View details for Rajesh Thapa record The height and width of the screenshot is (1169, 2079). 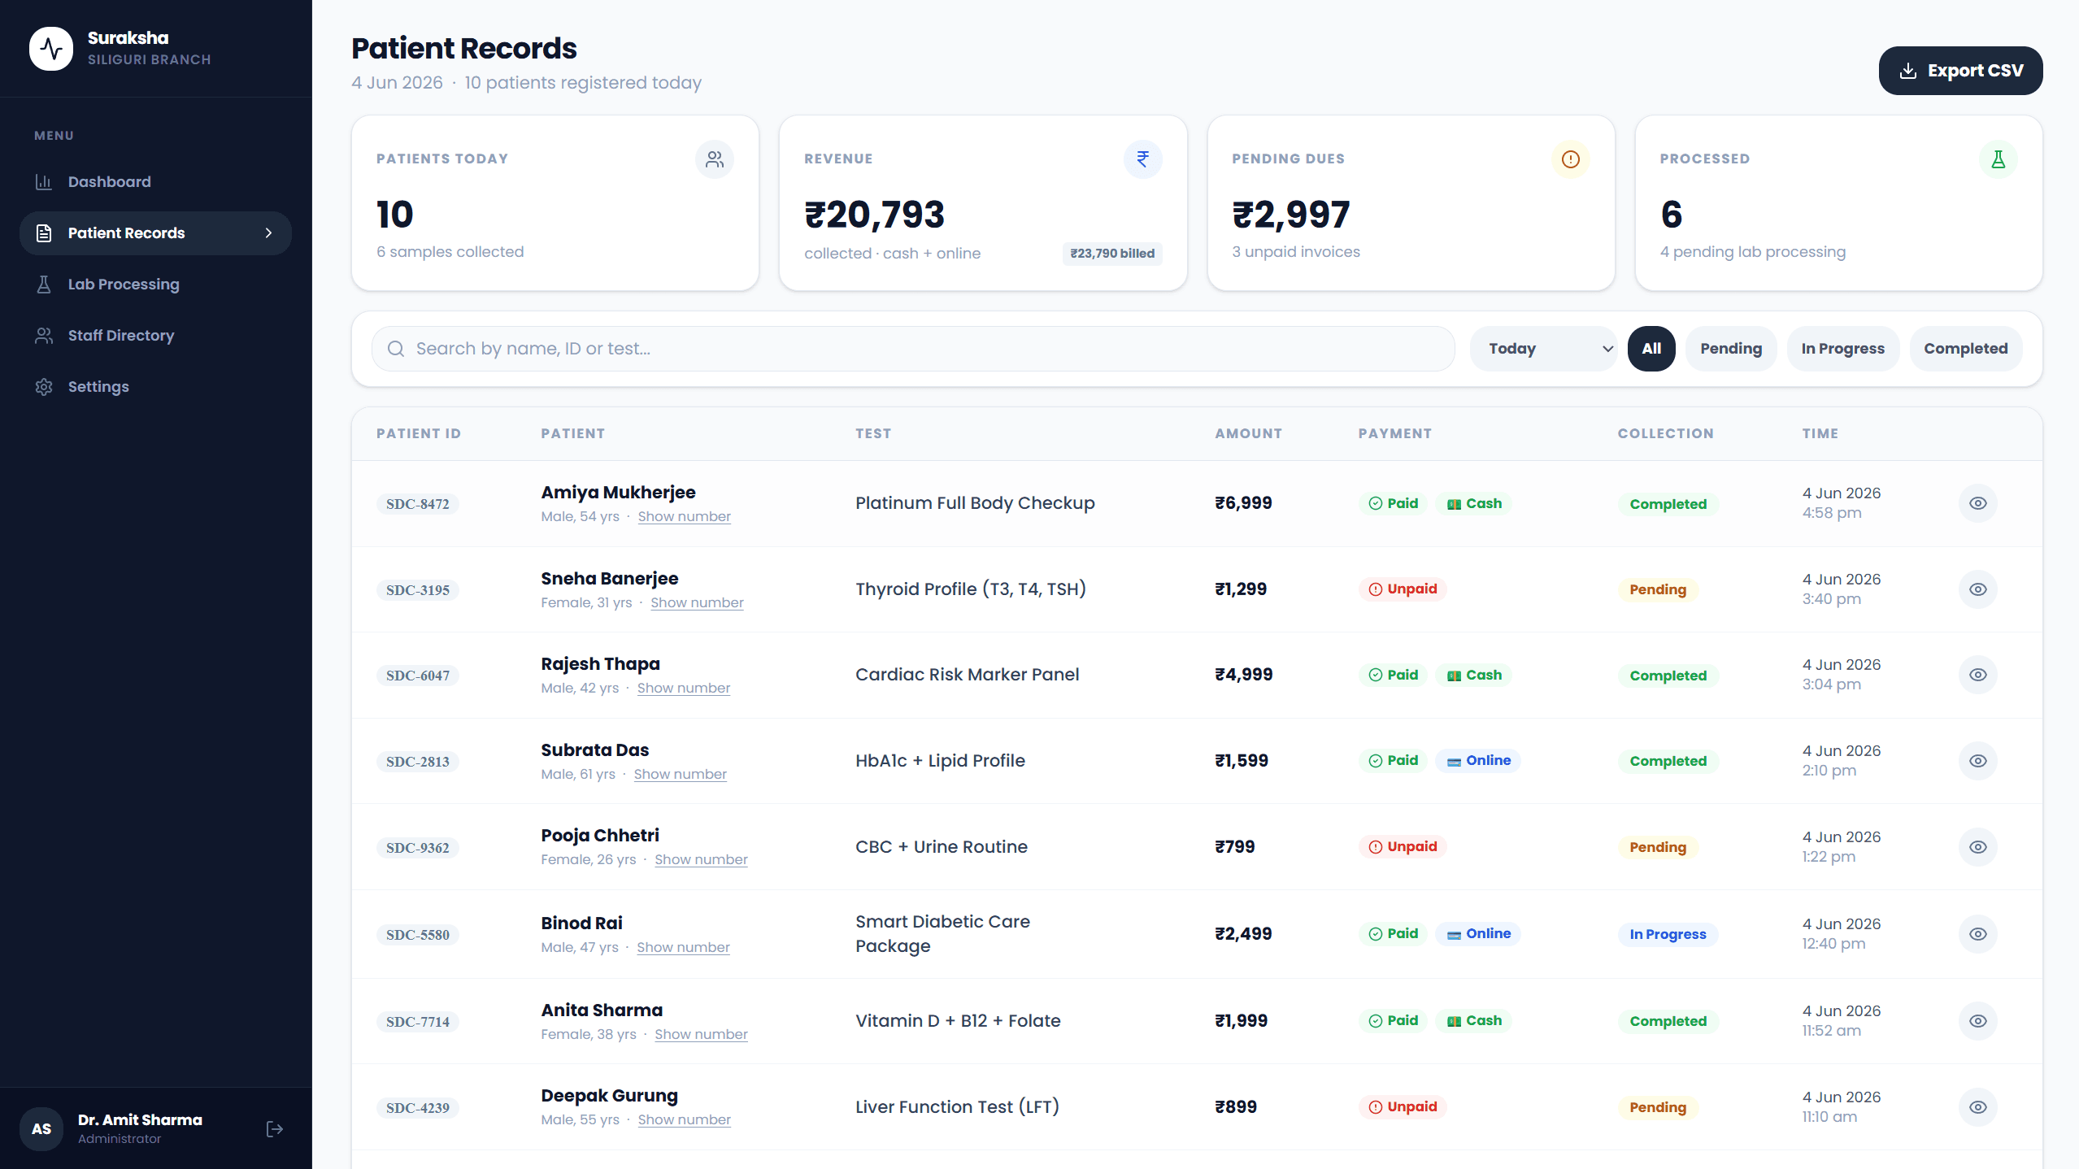point(1977,675)
